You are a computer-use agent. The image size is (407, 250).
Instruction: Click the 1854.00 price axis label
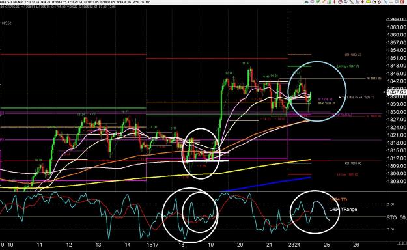[397, 50]
